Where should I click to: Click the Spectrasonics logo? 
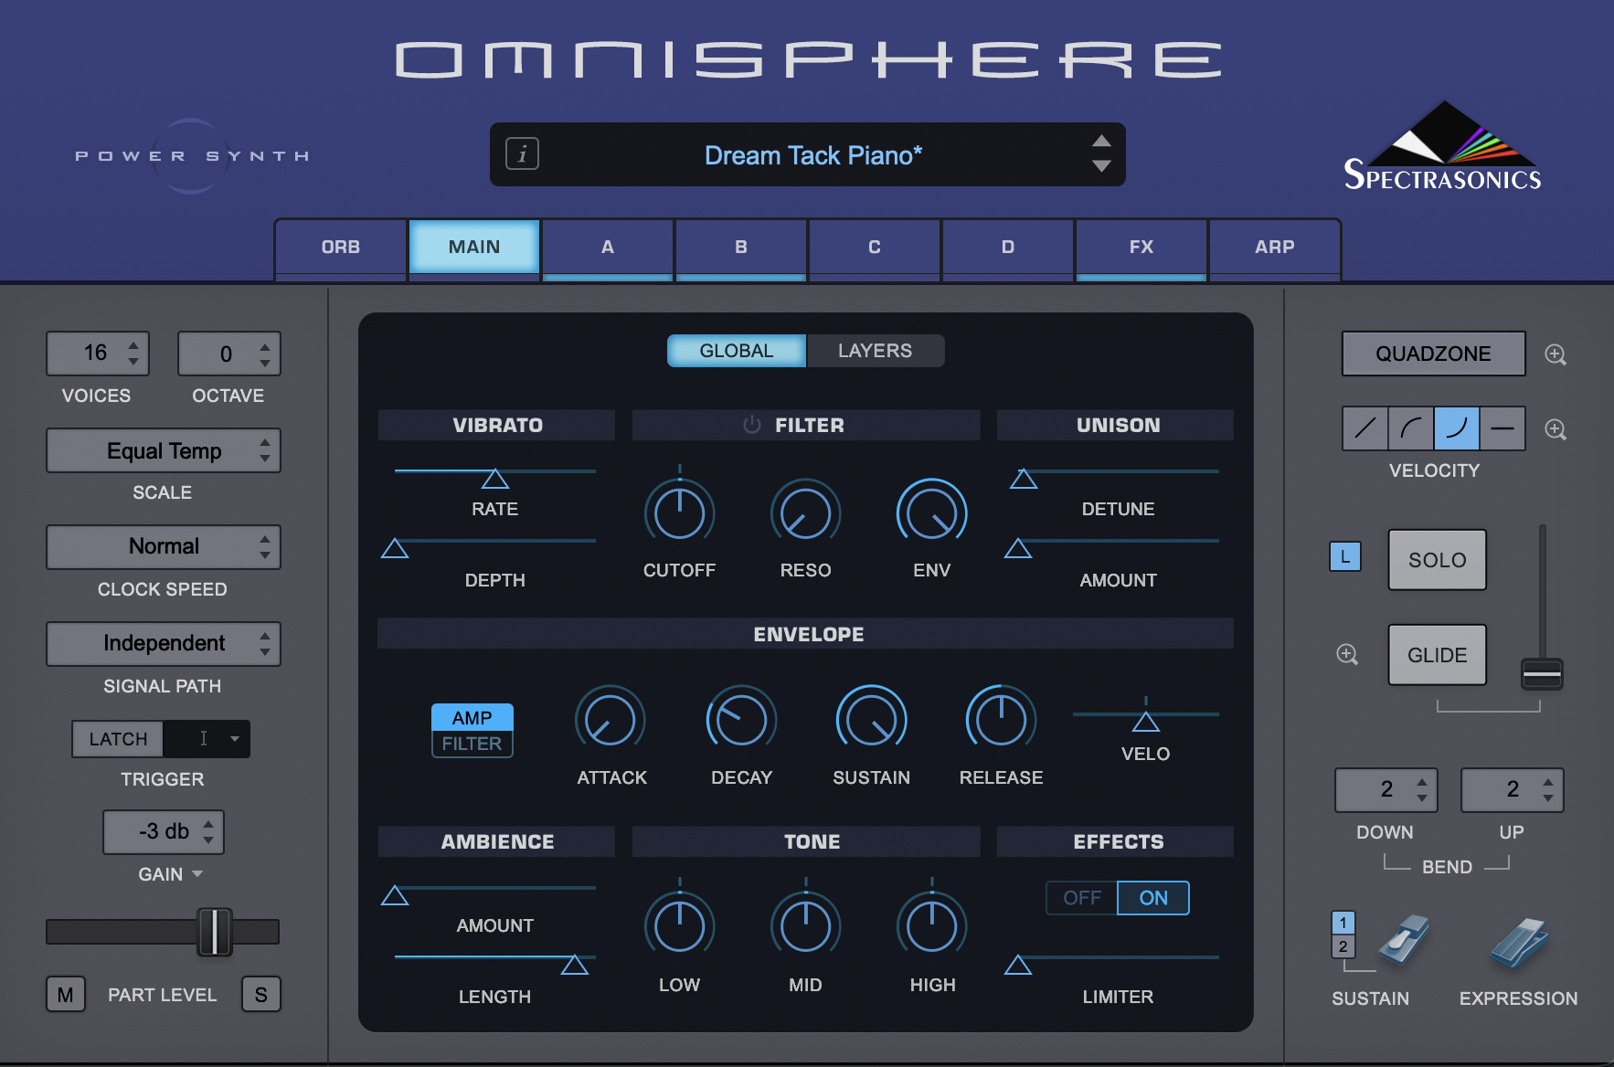(1443, 146)
